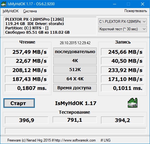Select the 0,1807 ms. read access time
This screenshot has width=150, height=144.
pos(26,88)
